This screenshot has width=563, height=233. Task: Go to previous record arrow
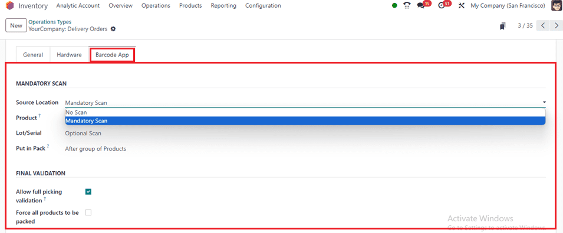pyautogui.click(x=542, y=26)
